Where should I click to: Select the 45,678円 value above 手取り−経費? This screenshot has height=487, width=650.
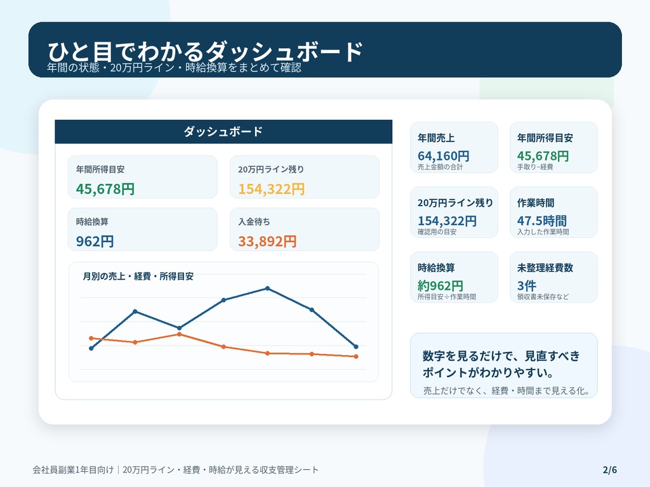(543, 156)
